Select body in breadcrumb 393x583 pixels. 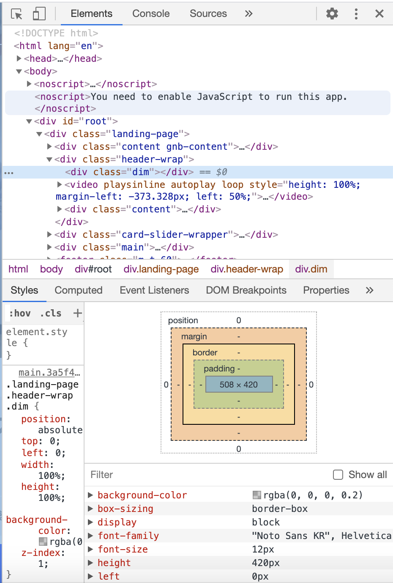point(52,269)
